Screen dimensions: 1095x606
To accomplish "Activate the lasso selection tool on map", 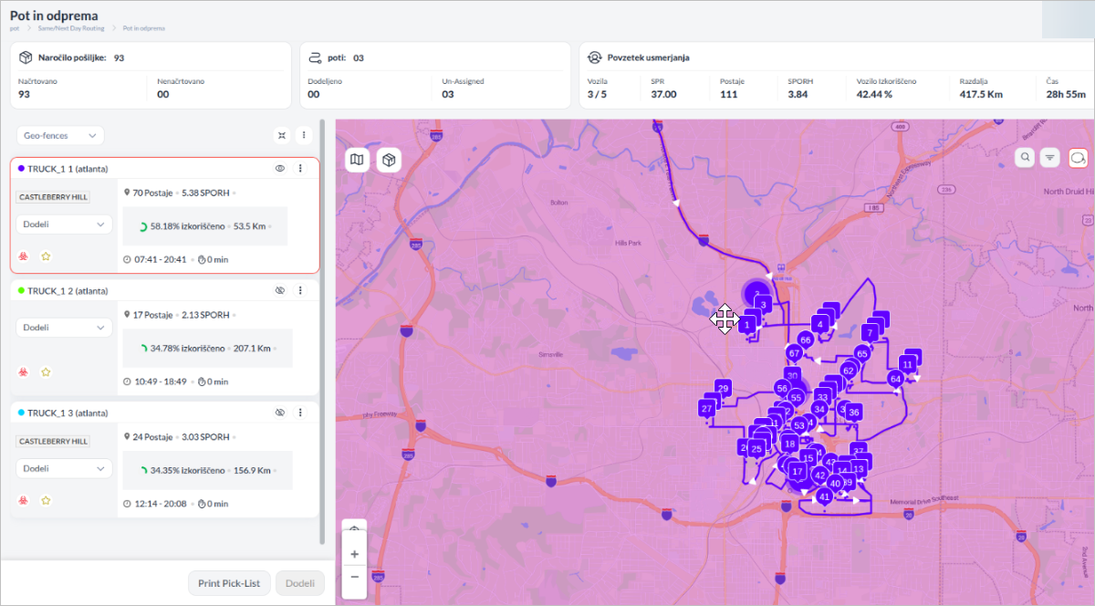I will coord(1077,158).
